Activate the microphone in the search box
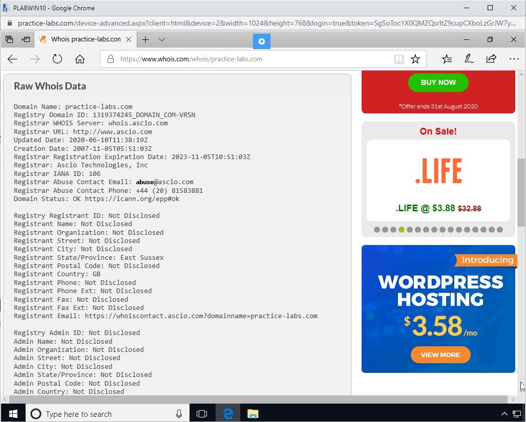The image size is (526, 422). coord(178,414)
